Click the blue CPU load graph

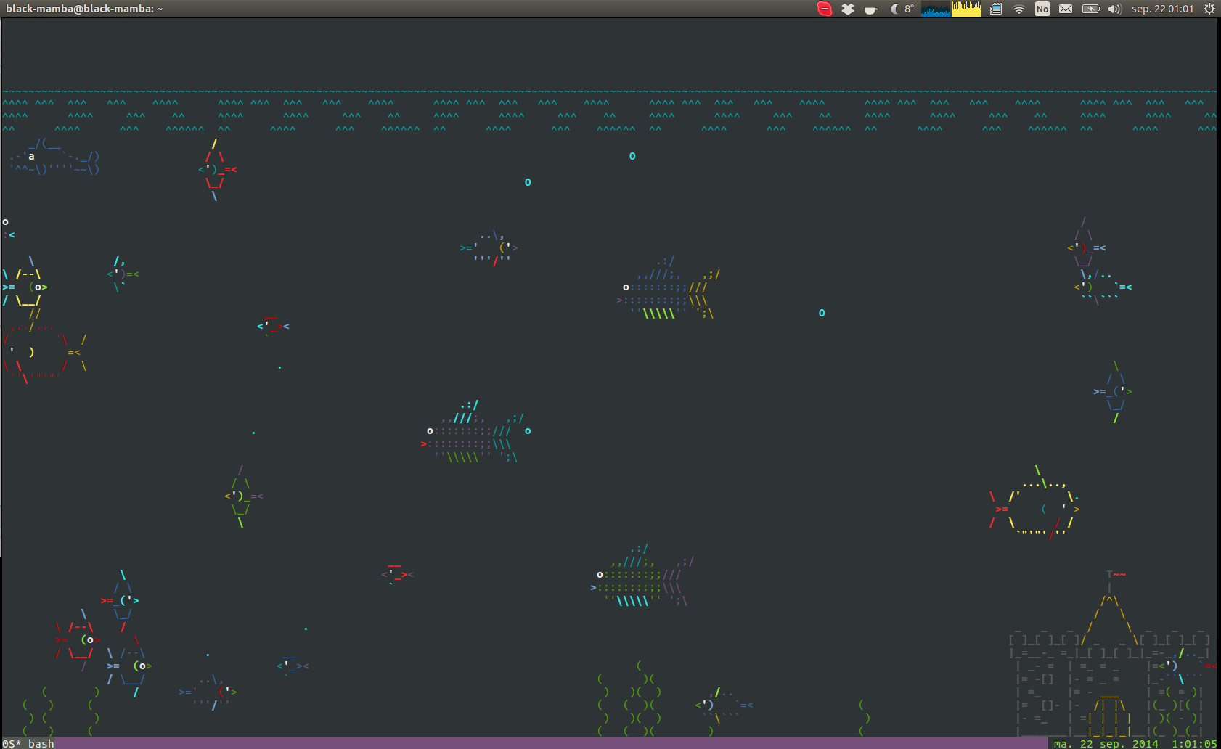coord(936,9)
